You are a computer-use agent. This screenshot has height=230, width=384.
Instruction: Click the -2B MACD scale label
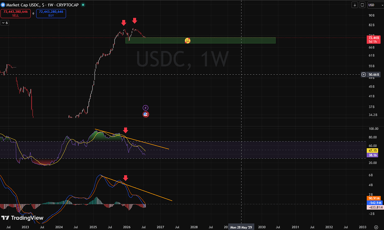[372, 214]
